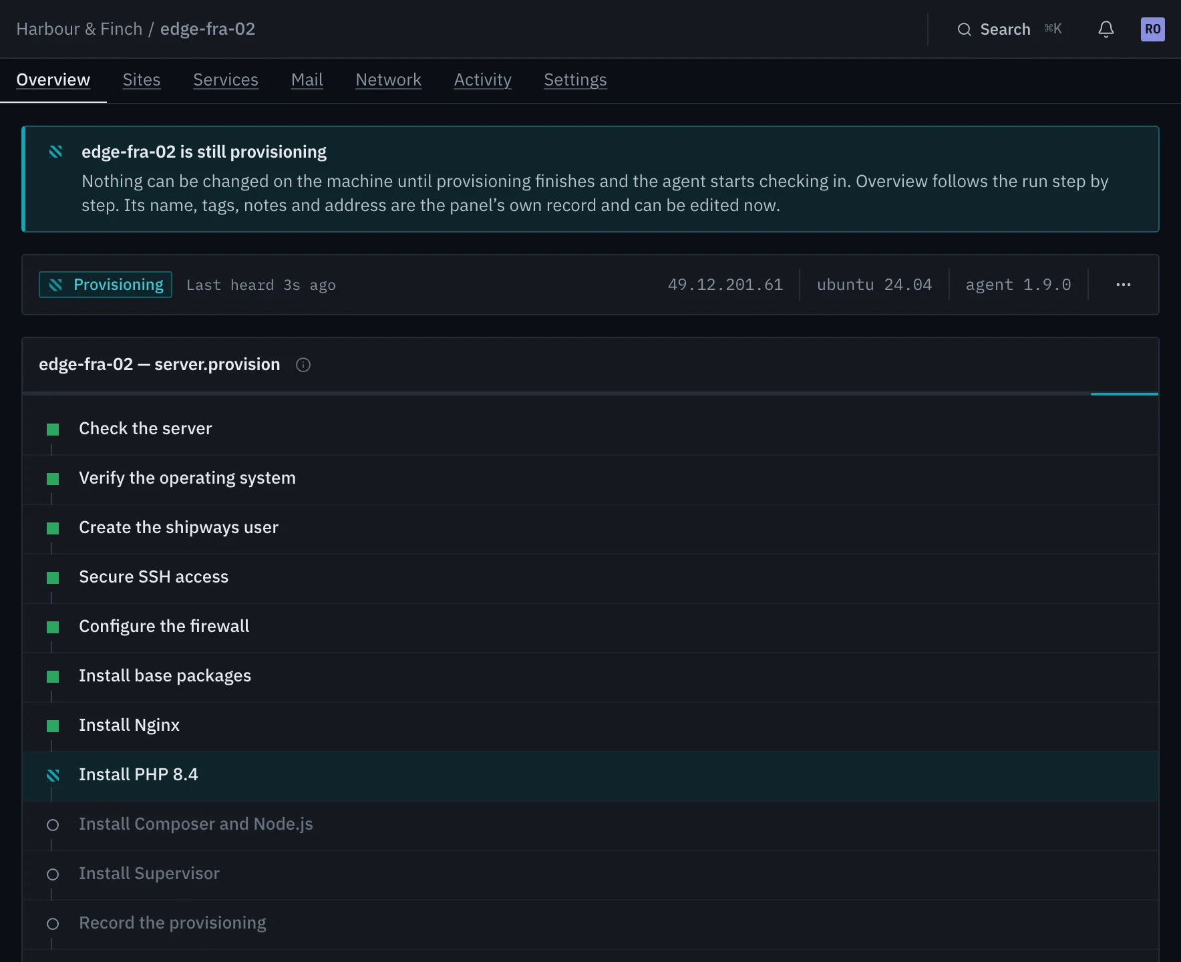Viewport: 1181px width, 962px height.
Task: Click the search magnifier icon
Action: click(964, 29)
